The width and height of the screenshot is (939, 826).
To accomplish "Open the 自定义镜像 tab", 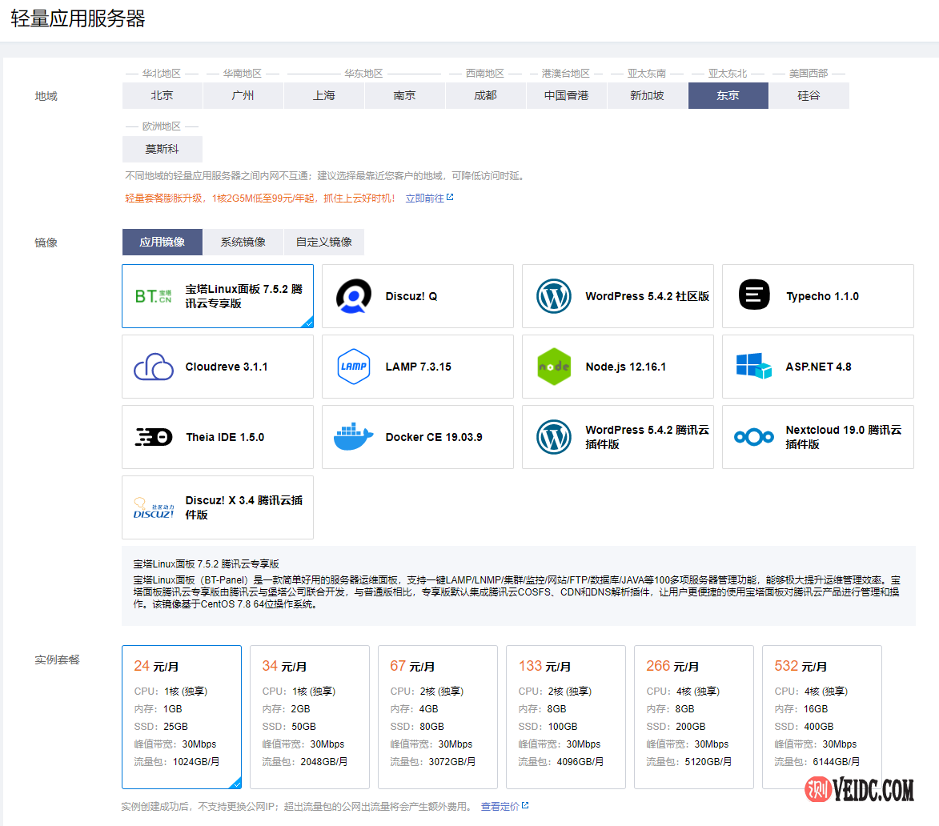I will tap(323, 242).
